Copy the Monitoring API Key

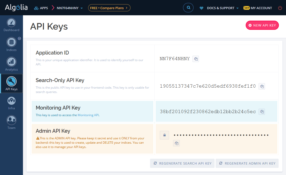(x=262, y=112)
